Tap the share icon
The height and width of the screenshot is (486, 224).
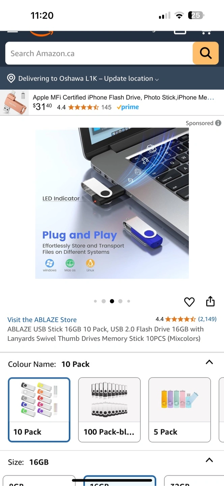pyautogui.click(x=210, y=301)
